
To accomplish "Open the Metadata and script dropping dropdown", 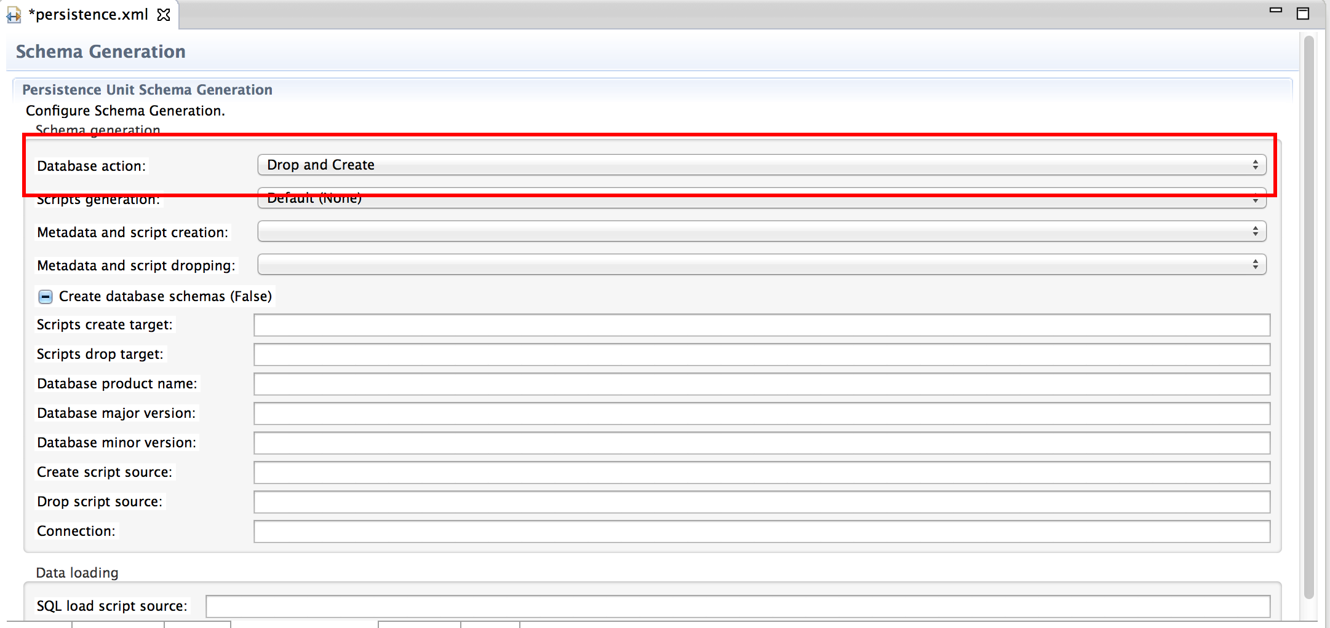I will click(762, 265).
